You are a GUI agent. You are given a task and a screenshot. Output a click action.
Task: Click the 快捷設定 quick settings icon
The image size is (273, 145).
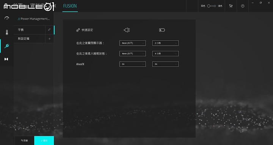78,30
